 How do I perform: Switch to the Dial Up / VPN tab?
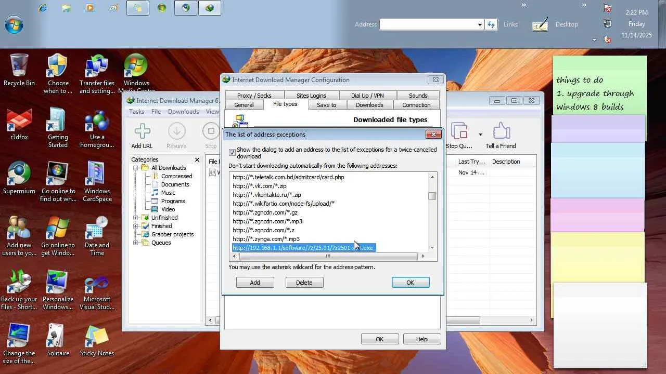pyautogui.click(x=367, y=96)
